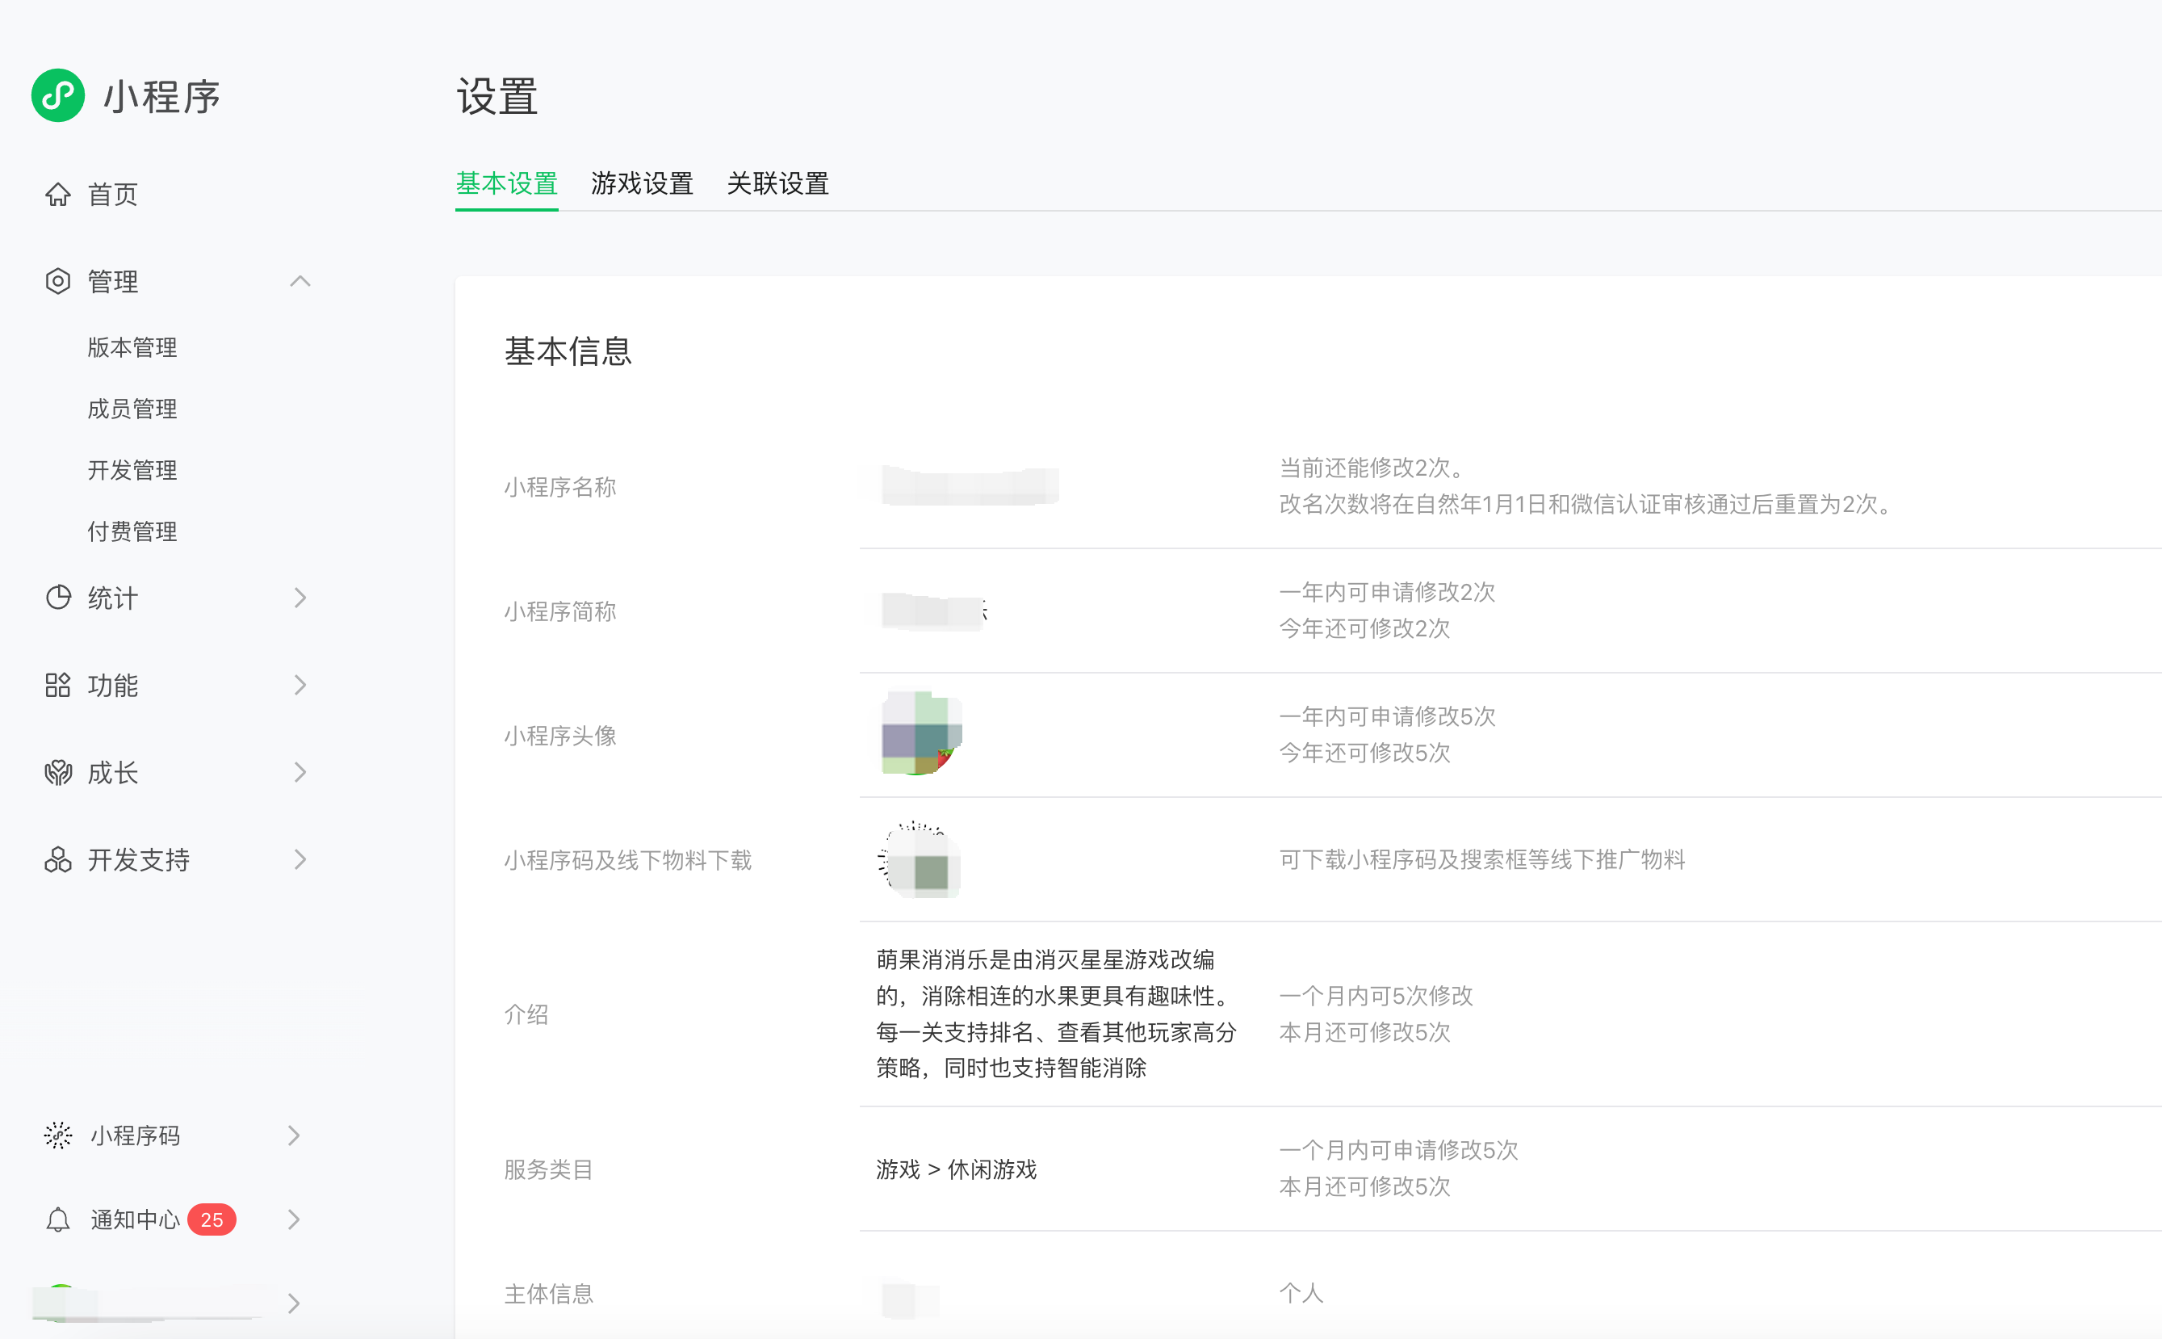Click the hexagon icon beside 管理

pos(57,281)
